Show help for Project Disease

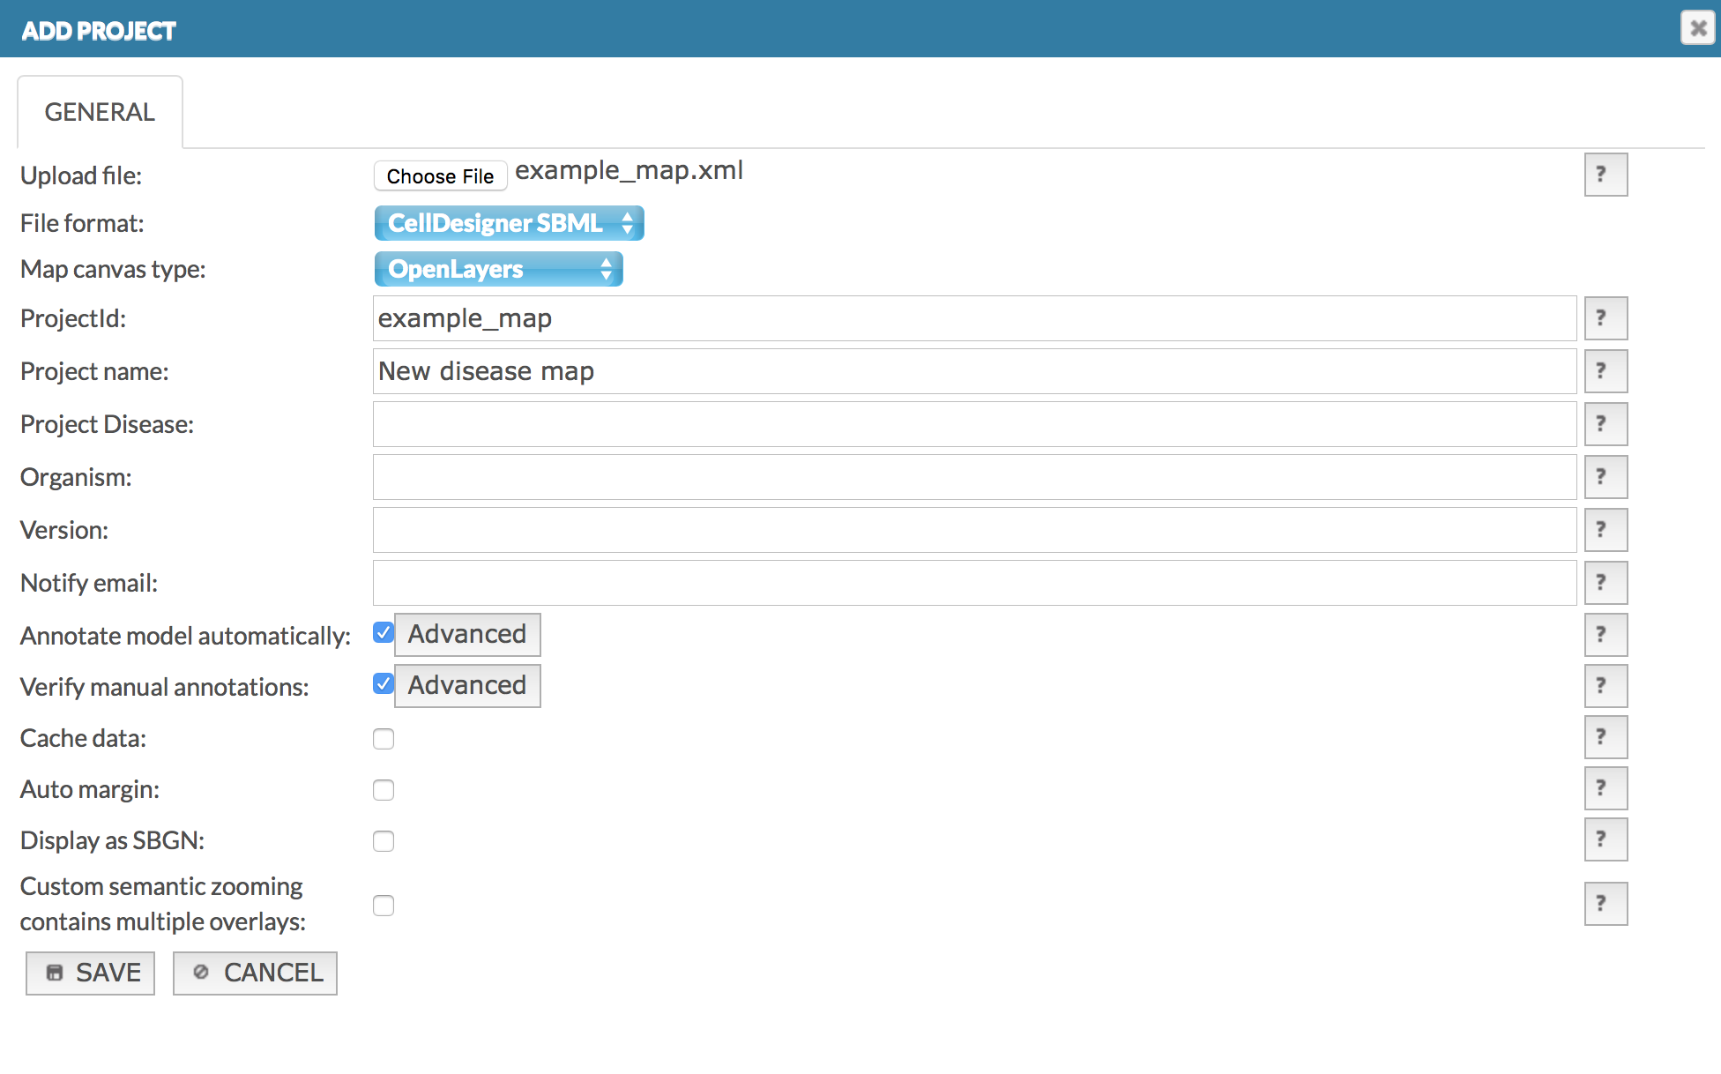(x=1605, y=424)
